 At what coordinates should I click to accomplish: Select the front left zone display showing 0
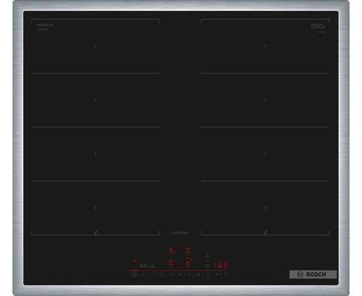(x=170, y=262)
